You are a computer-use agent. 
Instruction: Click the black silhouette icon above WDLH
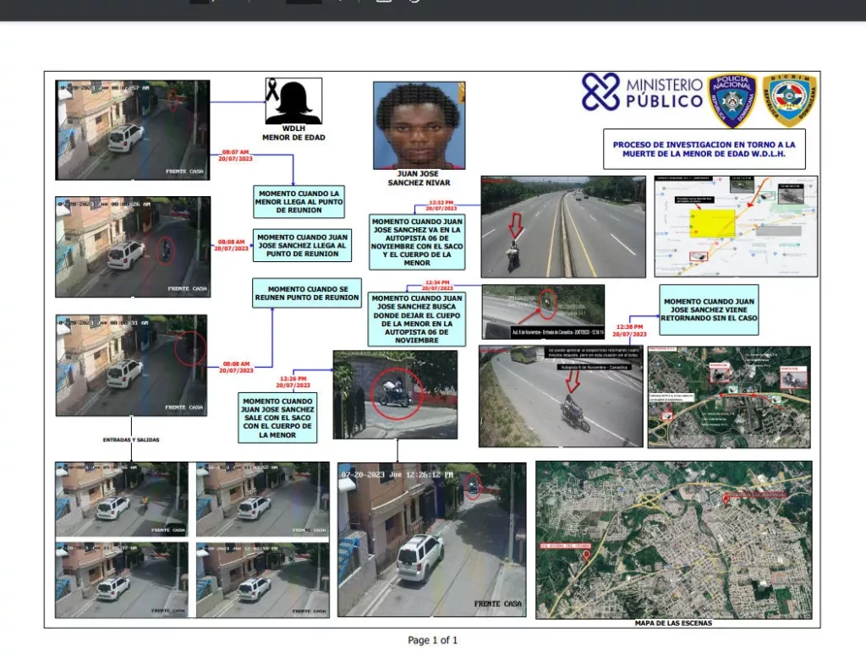pyautogui.click(x=293, y=101)
